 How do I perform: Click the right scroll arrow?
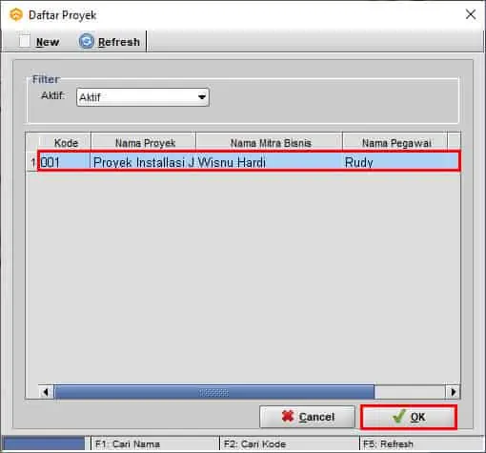coord(453,392)
